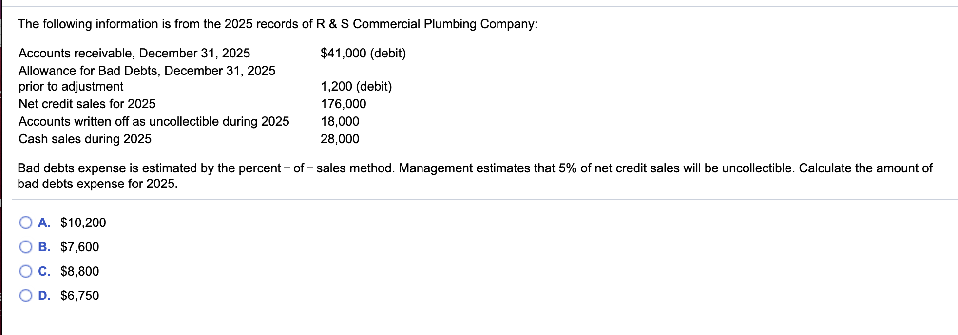The width and height of the screenshot is (958, 335).
Task: Choose the $8,800 answer text
Action: tap(79, 271)
